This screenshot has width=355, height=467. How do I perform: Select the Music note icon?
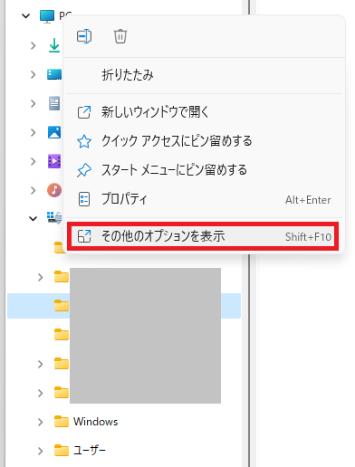54,190
